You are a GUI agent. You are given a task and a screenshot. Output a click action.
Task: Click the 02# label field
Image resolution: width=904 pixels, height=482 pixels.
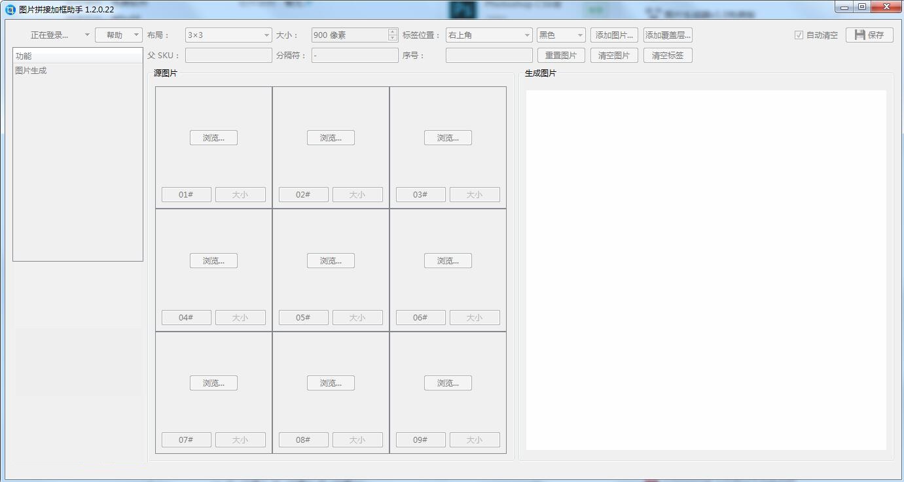pos(304,195)
